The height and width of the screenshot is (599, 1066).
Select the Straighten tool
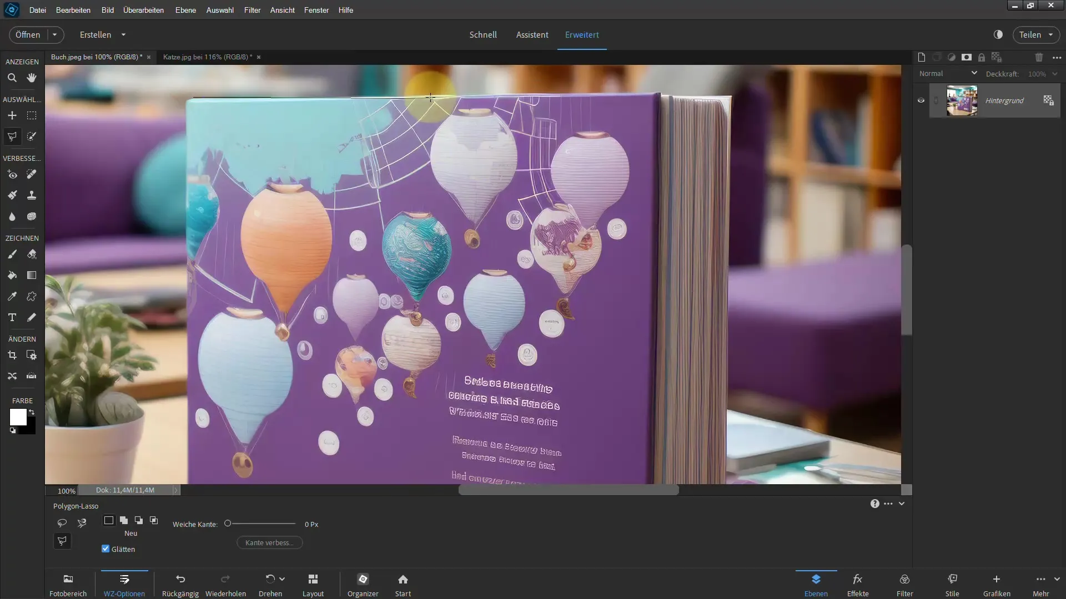tap(32, 376)
